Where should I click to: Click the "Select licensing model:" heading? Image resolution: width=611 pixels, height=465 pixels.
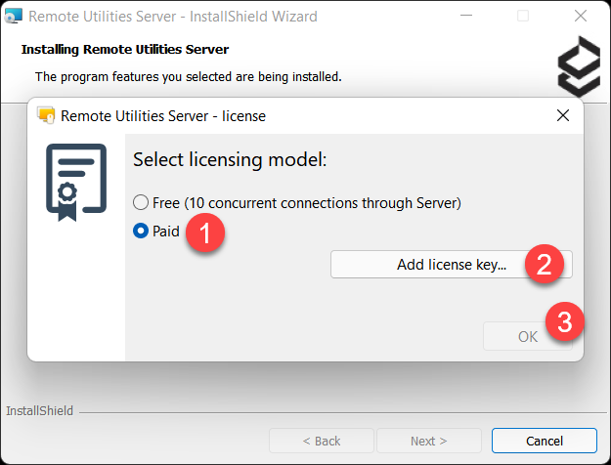click(229, 159)
